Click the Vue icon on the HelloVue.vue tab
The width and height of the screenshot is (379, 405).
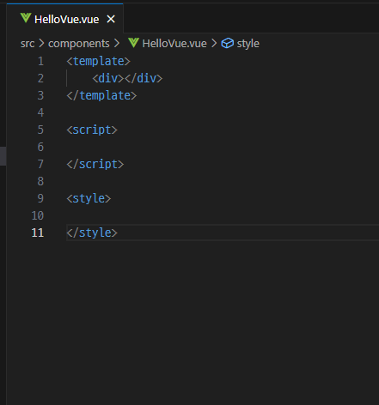coord(26,18)
